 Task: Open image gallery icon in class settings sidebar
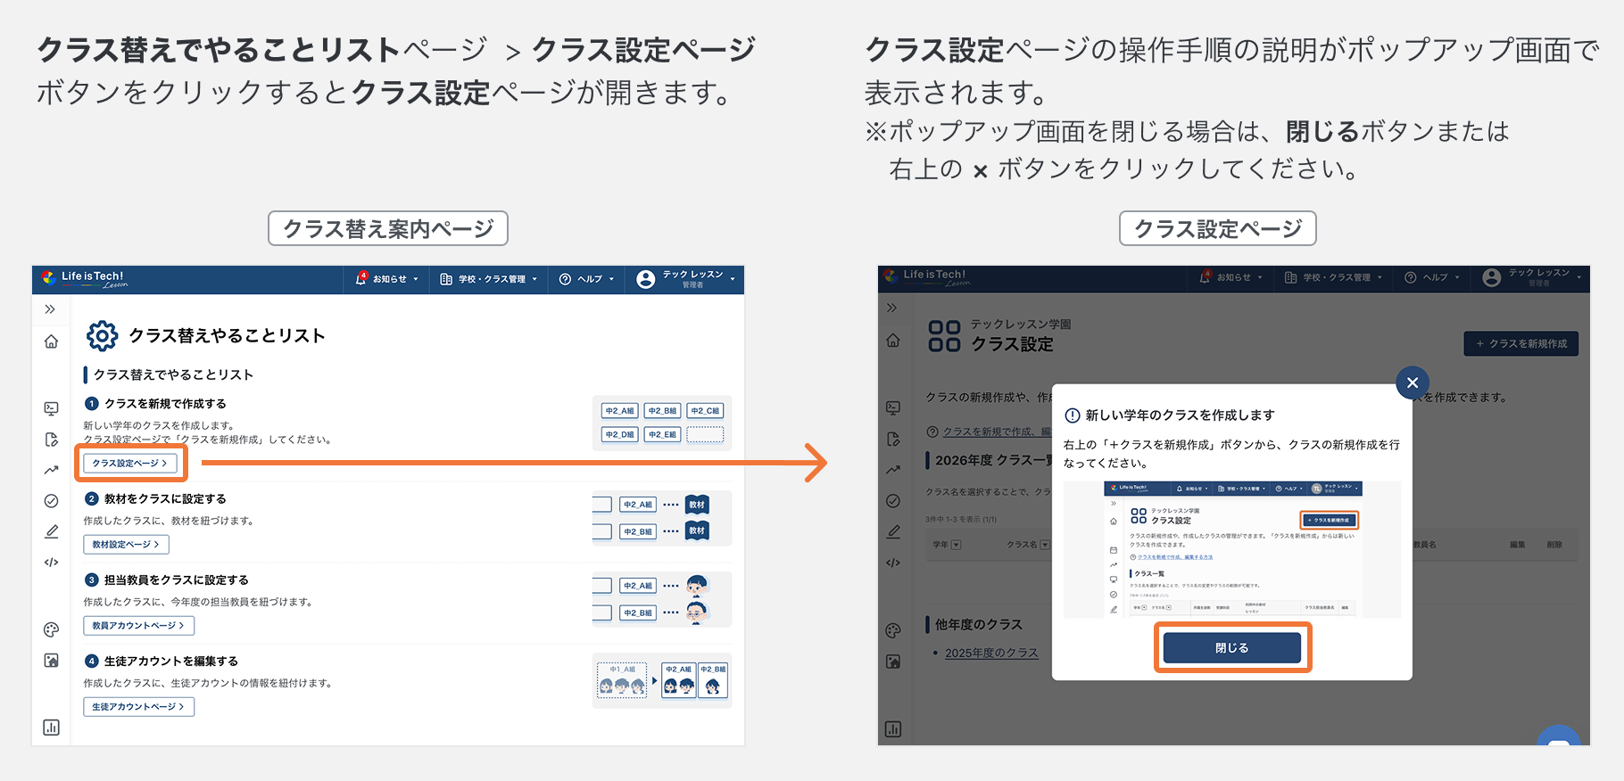(x=892, y=661)
